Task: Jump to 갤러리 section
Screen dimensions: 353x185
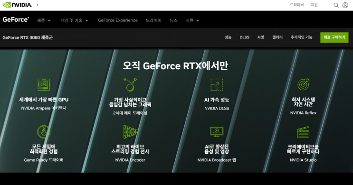Action: tap(277, 37)
